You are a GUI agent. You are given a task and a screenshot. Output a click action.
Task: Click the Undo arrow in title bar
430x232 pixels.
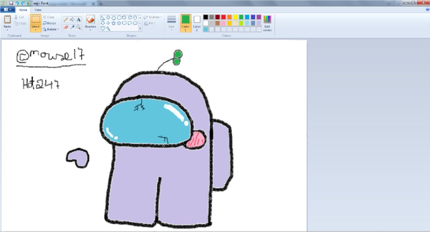point(17,3)
